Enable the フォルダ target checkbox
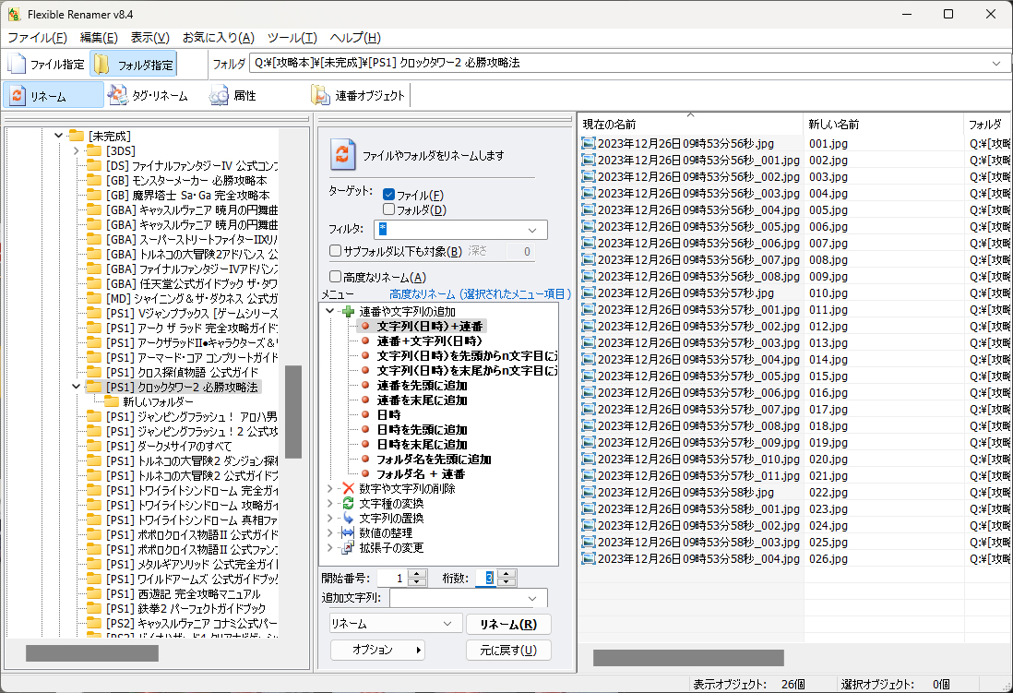Image resolution: width=1013 pixels, height=693 pixels. click(388, 209)
